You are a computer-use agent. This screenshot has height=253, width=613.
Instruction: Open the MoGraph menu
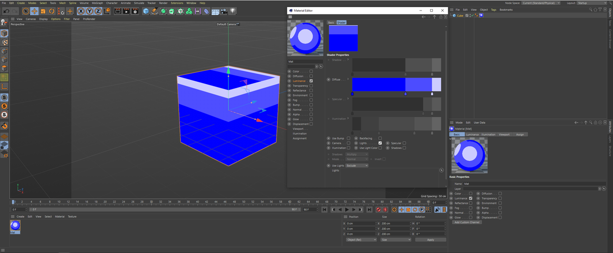tap(97, 3)
